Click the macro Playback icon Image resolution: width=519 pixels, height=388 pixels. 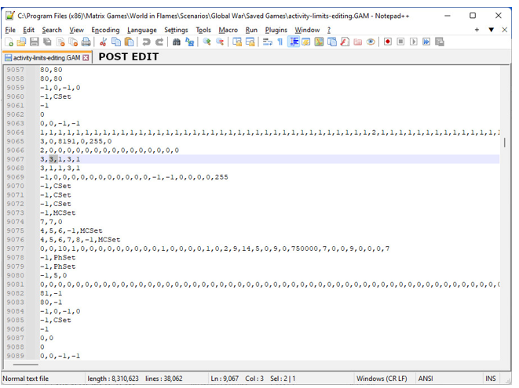click(414, 42)
